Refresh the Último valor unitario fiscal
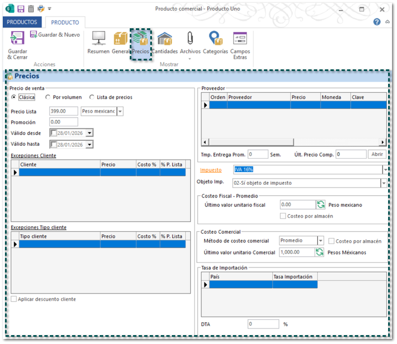This screenshot has height=344, width=397. (320, 205)
